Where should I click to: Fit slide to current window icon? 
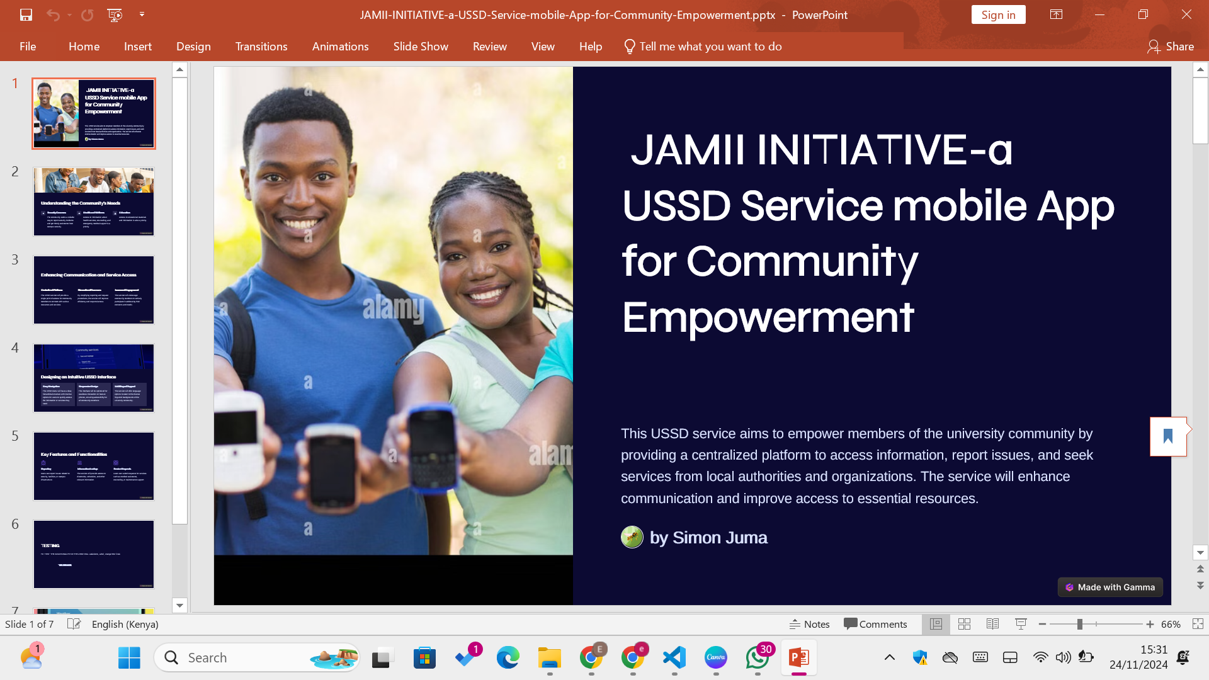1198,624
